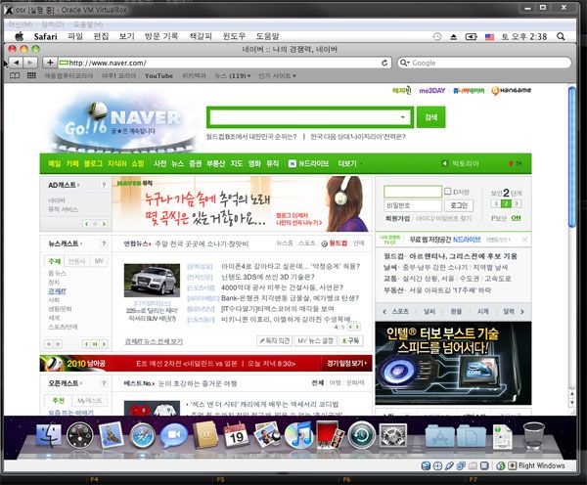587x485 pixels.
Task: Go back with Safari back arrow
Action: (16, 63)
